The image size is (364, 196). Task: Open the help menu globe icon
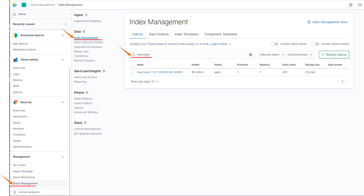[x=351, y=5]
